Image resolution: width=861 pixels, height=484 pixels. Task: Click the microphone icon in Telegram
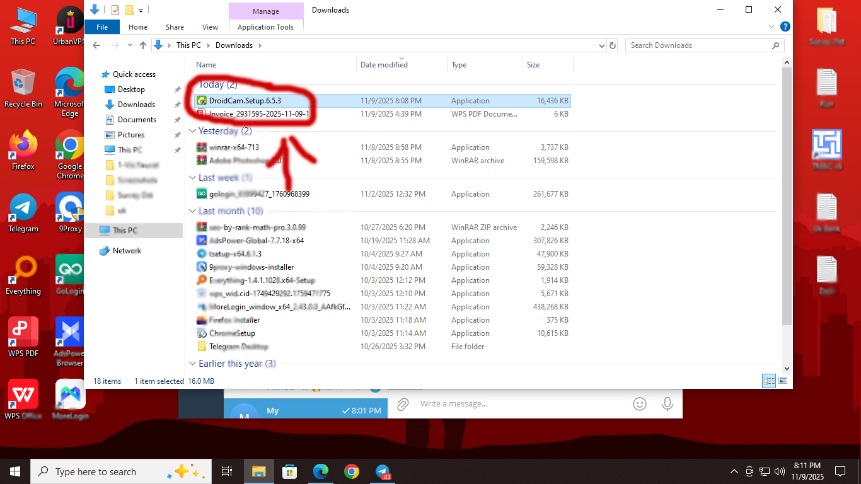point(667,404)
